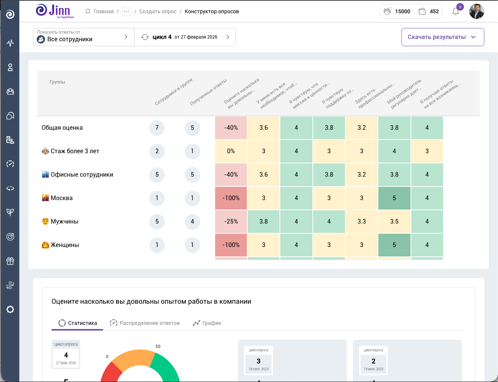Image resolution: width=498 pixels, height=382 pixels.
Task: Open the pulse activity section in the sidebar
Action: click(10, 43)
